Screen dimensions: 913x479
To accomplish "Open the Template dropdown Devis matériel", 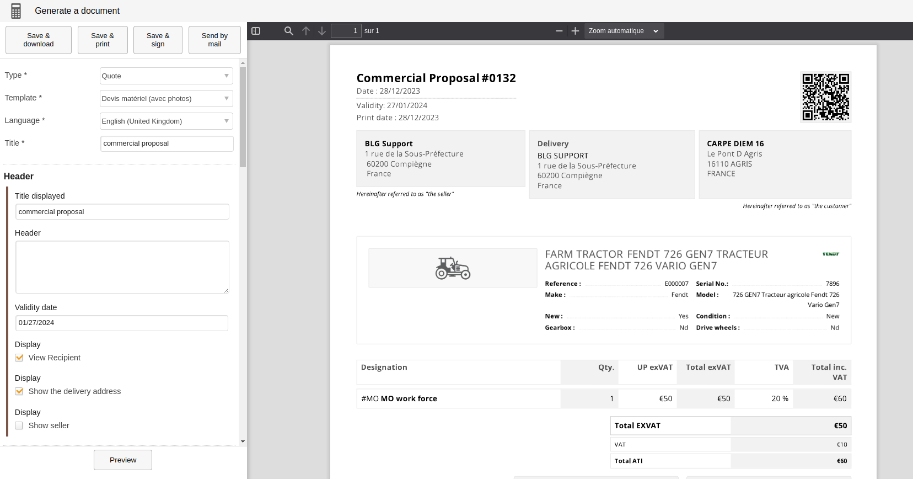I will tap(166, 98).
